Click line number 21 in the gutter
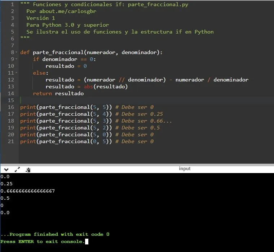The width and height of the screenshot is (274, 252). coord(11,141)
